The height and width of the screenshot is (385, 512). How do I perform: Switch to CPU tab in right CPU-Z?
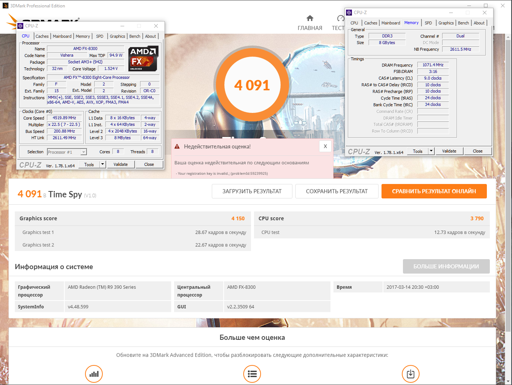coord(355,23)
